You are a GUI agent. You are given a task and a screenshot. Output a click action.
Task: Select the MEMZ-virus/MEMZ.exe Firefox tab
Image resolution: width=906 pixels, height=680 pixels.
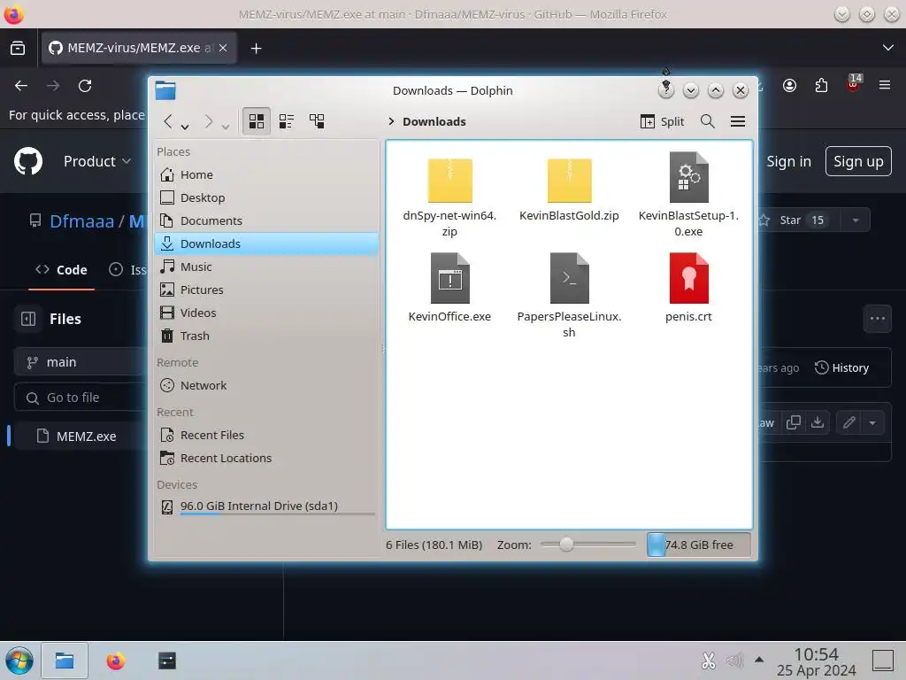pos(139,48)
